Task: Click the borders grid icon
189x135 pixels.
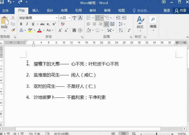Action: pos(98,30)
